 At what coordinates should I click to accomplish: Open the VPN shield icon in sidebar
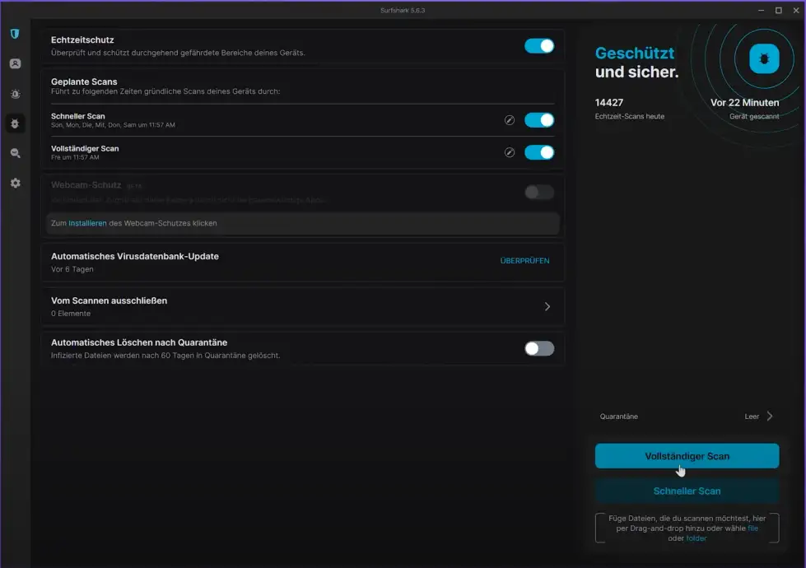15,34
